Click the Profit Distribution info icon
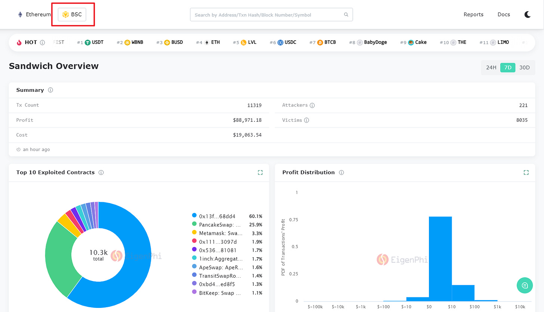This screenshot has width=544, height=312. pyautogui.click(x=341, y=172)
